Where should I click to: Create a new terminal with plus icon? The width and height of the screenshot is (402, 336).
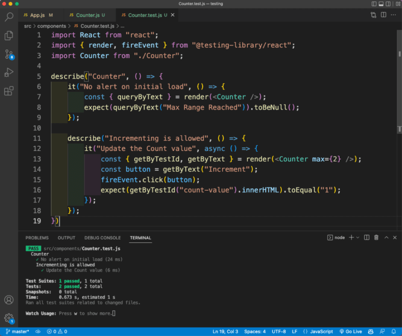click(x=352, y=238)
